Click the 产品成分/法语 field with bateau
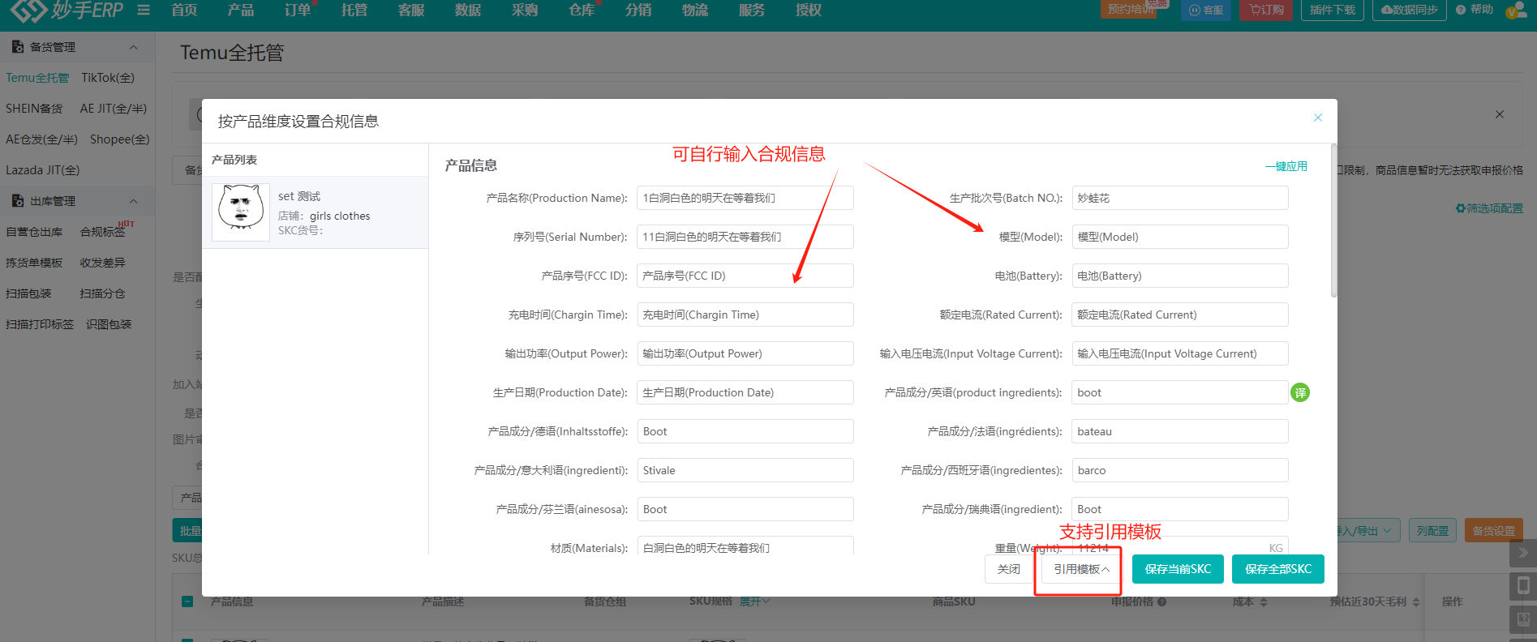1537x642 pixels. pyautogui.click(x=1180, y=431)
